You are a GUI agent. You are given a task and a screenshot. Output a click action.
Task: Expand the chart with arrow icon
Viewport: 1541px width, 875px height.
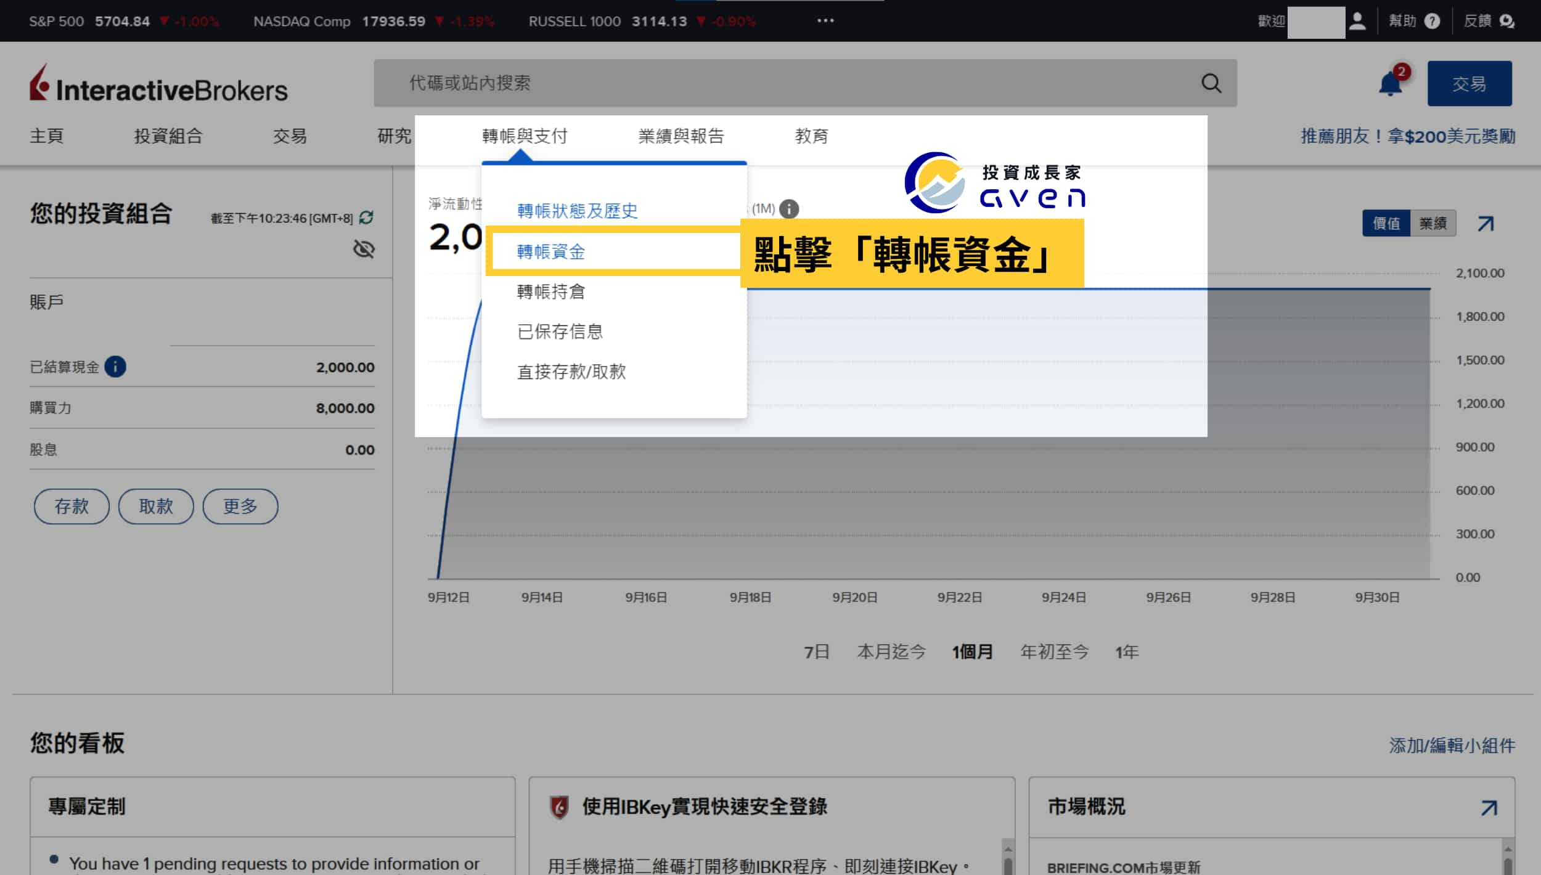coord(1486,223)
